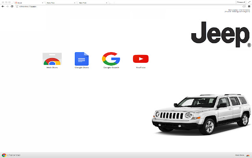Open the Web Store link in footer
The width and height of the screenshot is (252, 158).
(240, 155)
